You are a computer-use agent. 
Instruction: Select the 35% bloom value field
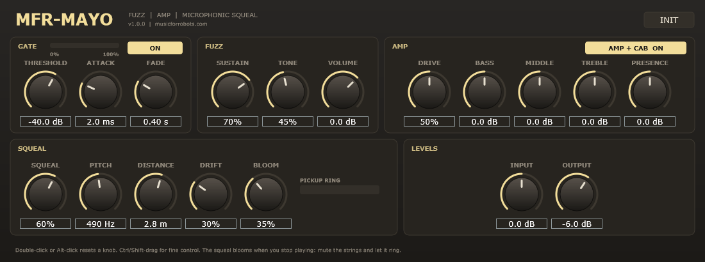tap(266, 224)
